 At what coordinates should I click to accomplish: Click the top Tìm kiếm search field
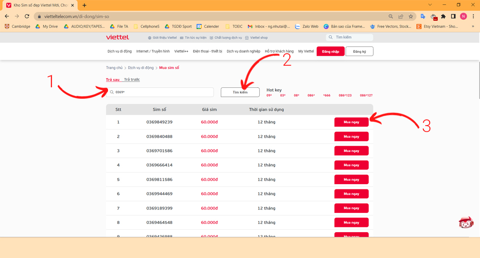tap(349, 37)
